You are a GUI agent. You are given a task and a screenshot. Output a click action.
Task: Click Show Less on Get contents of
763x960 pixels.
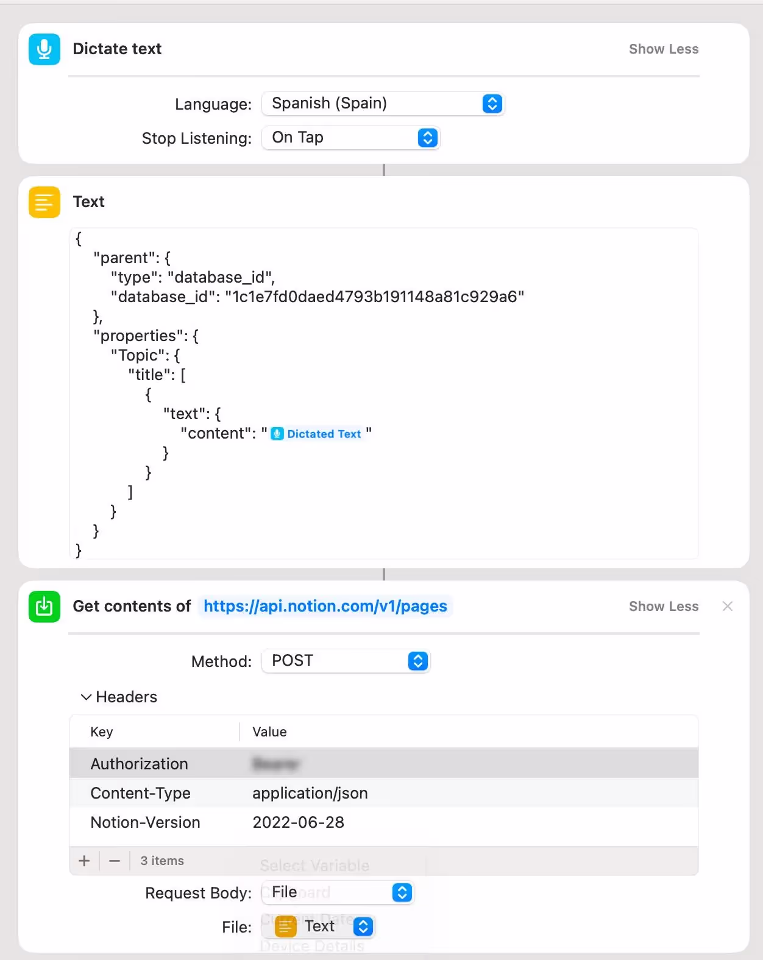(x=664, y=607)
